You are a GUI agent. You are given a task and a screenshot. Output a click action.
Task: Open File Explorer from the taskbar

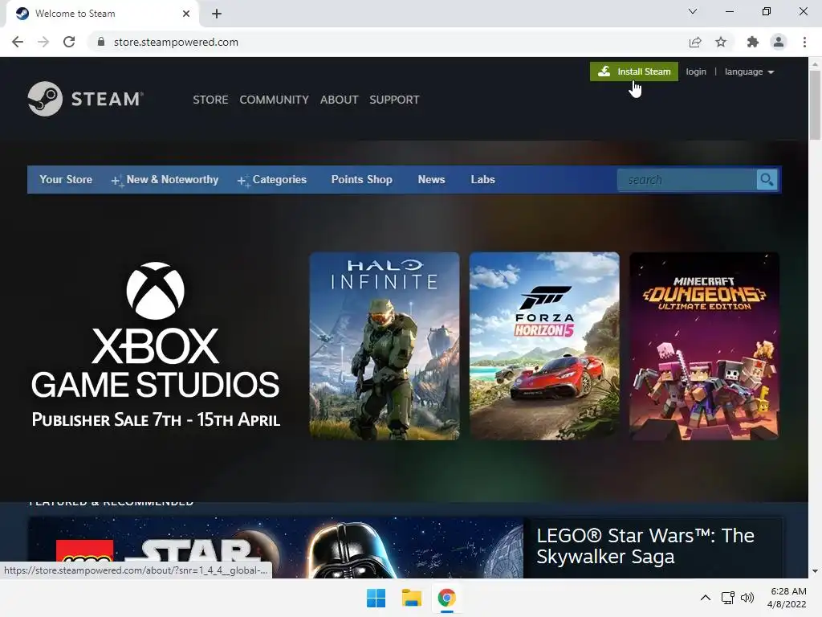coord(412,598)
